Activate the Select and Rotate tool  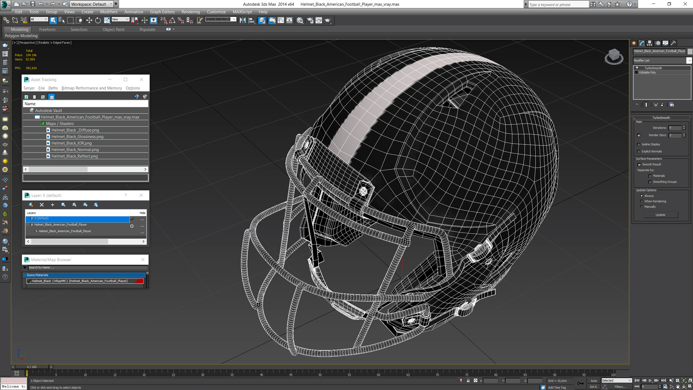(x=98, y=21)
